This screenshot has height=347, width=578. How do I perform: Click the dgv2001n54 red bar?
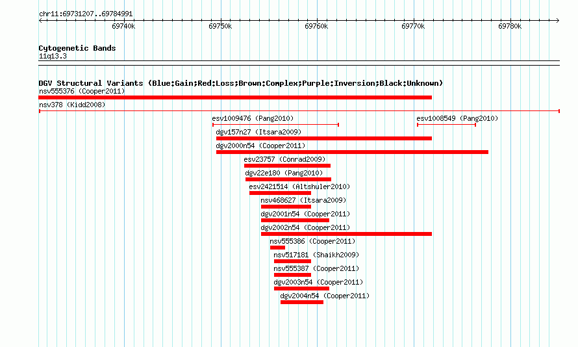coord(295,220)
